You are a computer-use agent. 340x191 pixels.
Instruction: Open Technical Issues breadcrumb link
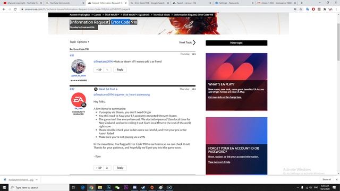[x=161, y=15]
